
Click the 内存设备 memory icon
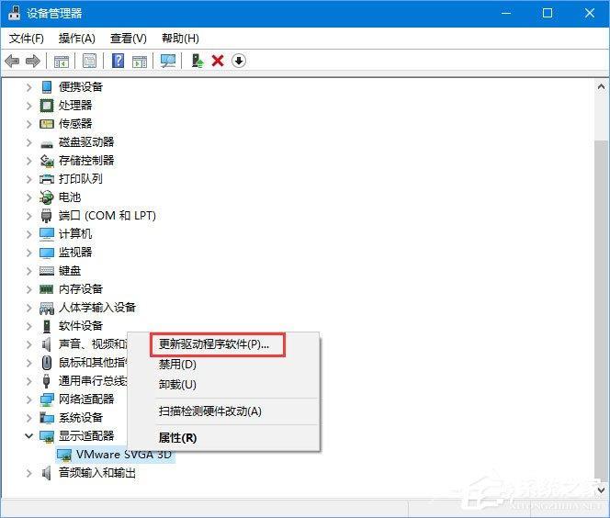[x=47, y=289]
